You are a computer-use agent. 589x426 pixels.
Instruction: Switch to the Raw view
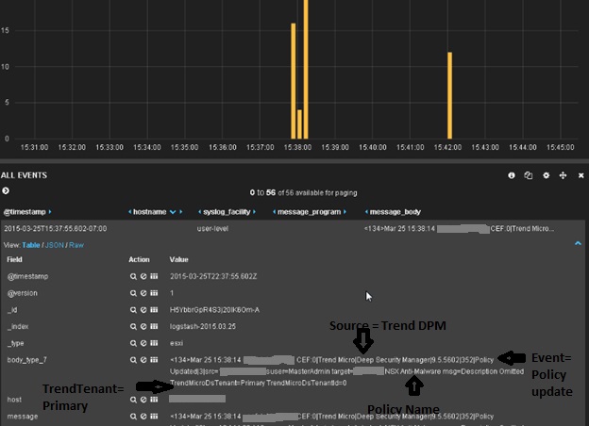pos(76,244)
